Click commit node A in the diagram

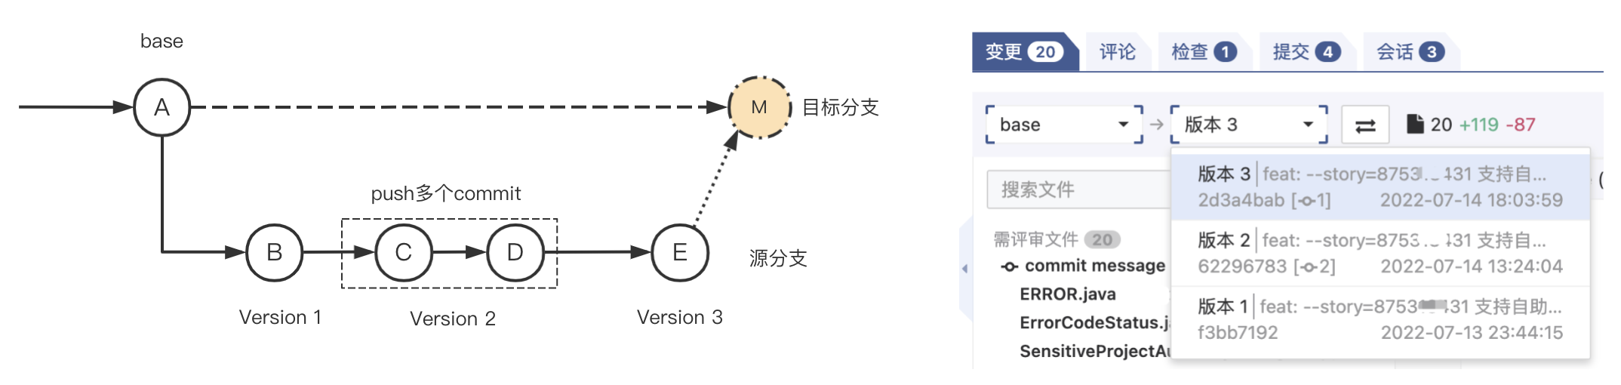161,108
